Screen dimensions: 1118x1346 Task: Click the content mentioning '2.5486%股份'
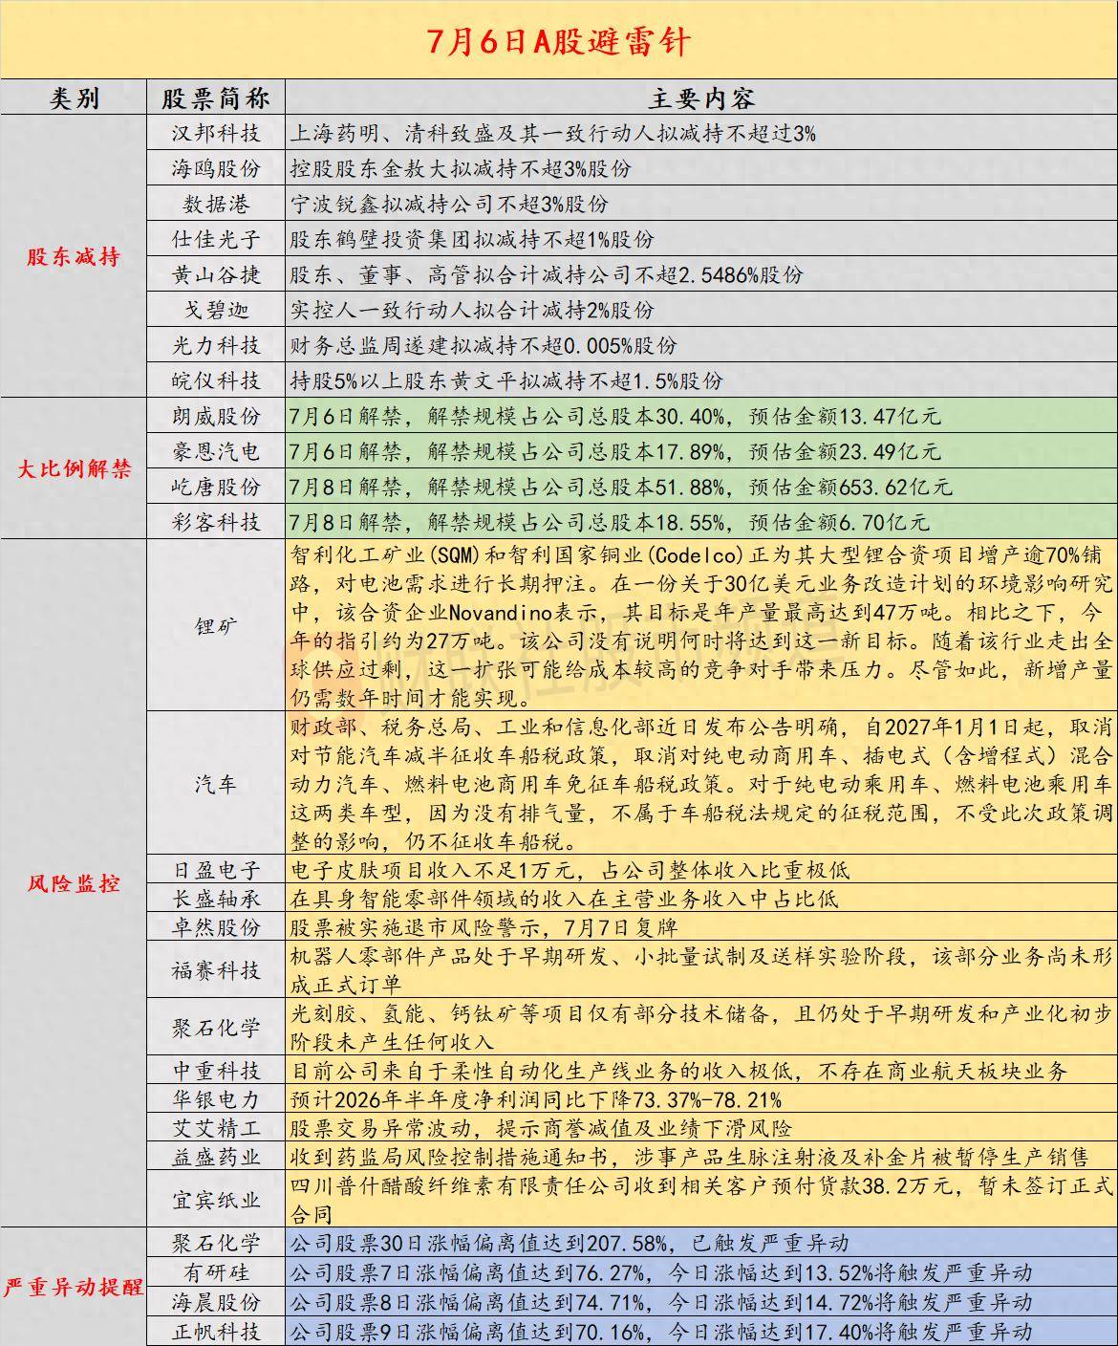[547, 274]
